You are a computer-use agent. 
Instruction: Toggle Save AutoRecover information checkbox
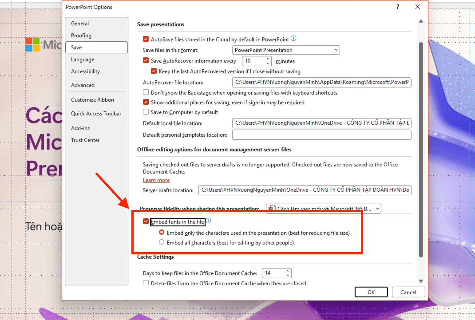click(146, 60)
